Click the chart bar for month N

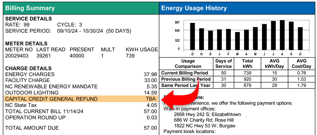(201, 39)
